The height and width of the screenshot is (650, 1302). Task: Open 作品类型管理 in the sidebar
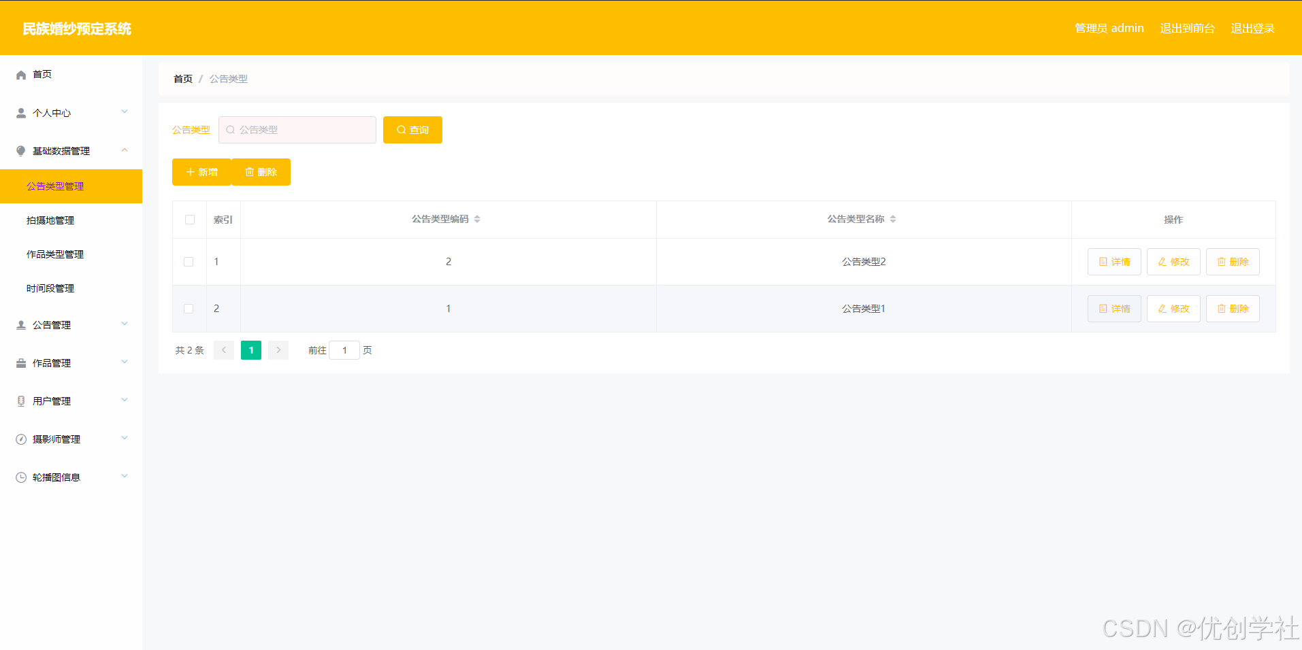coord(71,254)
